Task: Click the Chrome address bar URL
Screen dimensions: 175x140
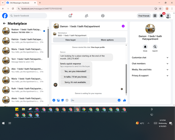Action: coord(42,9)
